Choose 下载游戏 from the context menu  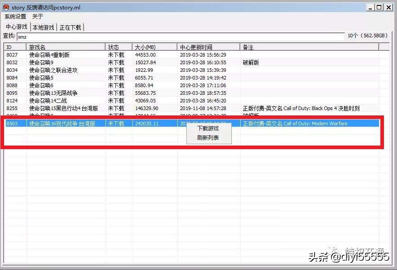pos(208,129)
